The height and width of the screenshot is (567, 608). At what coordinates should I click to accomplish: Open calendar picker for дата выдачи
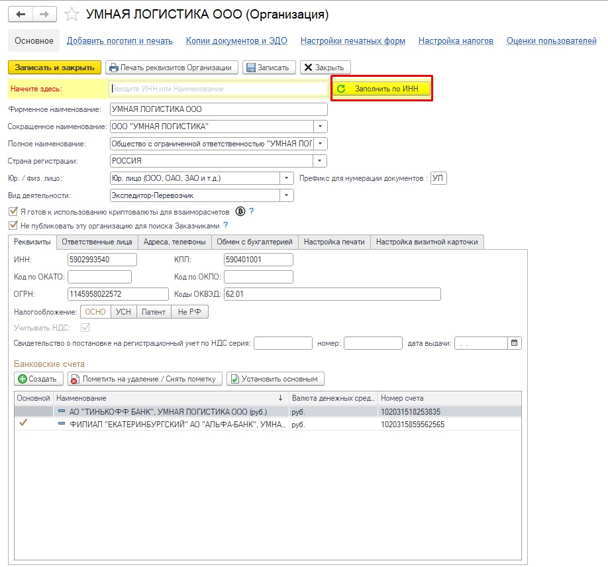[514, 343]
